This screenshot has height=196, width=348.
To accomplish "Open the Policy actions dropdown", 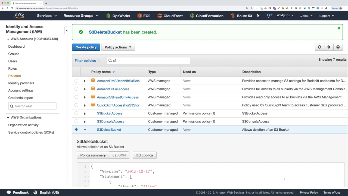I will pyautogui.click(x=118, y=47).
